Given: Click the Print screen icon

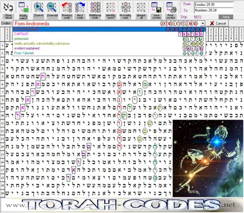Looking at the screenshot, I should (x=171, y=7).
